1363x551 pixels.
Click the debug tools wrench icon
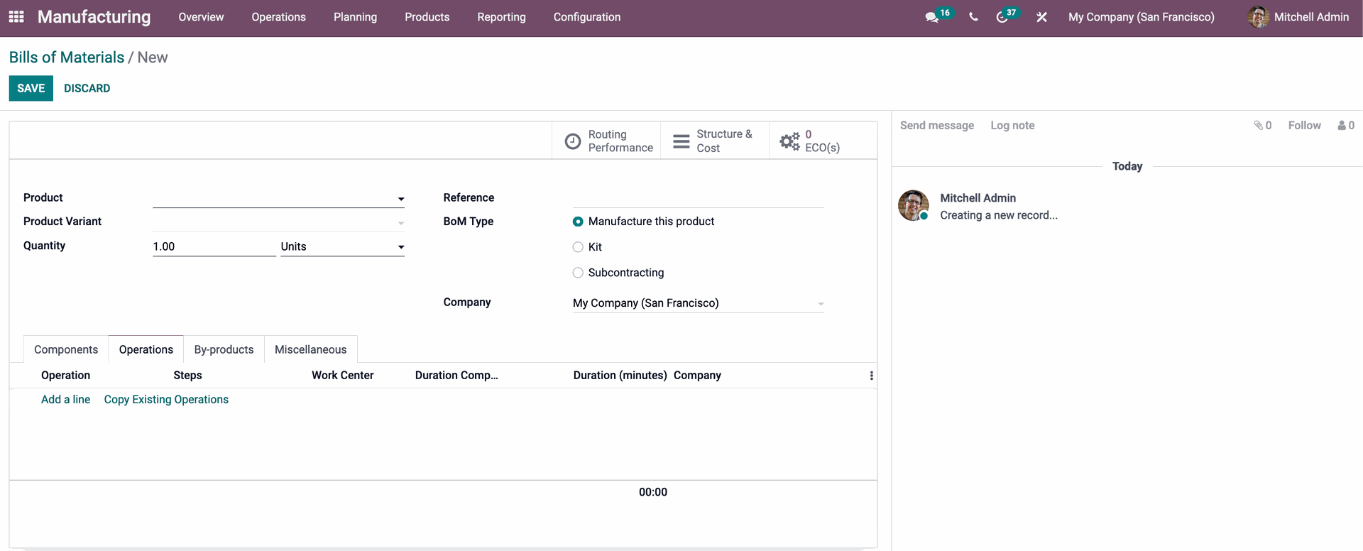pos(1041,17)
